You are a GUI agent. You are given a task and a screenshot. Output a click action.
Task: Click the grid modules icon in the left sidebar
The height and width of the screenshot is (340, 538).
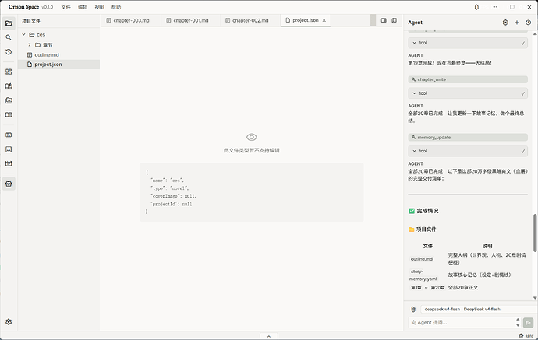tap(9, 72)
